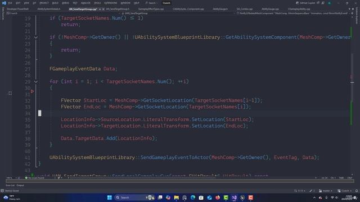Close the AN_SendTargetGroup.cpp tab
This screenshot has width=360, height=202.
tap(103, 9)
